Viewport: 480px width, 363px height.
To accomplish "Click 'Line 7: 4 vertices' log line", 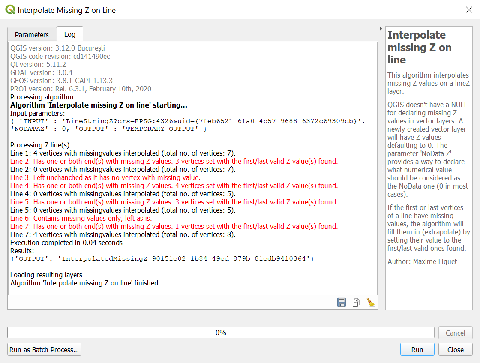I will click(123, 235).
